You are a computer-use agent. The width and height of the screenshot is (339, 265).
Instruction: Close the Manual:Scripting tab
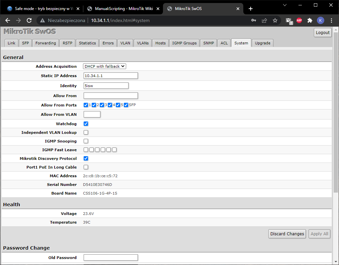[158, 9]
